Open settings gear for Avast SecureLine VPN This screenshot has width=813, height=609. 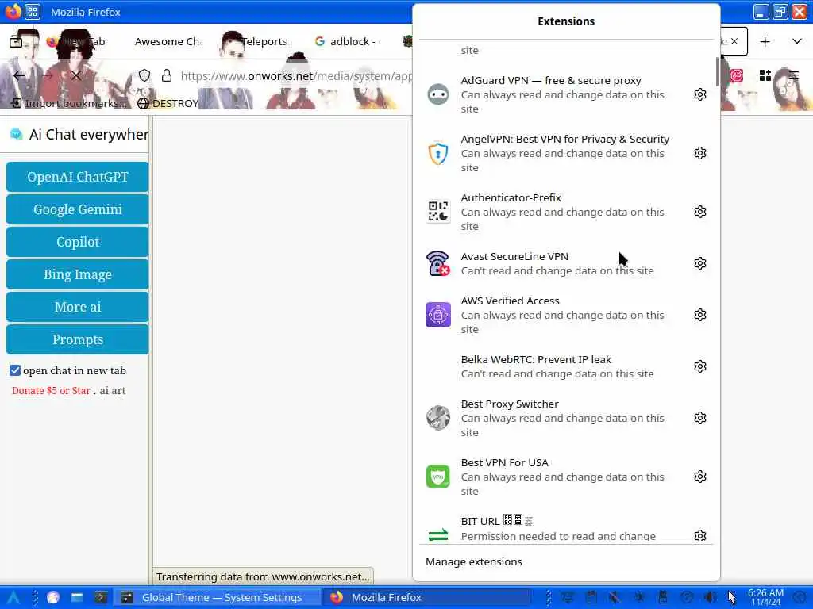click(700, 263)
